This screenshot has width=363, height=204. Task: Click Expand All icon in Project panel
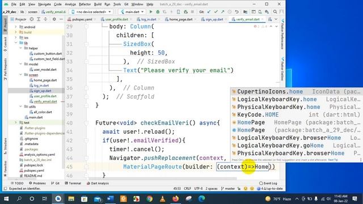click(x=39, y=19)
